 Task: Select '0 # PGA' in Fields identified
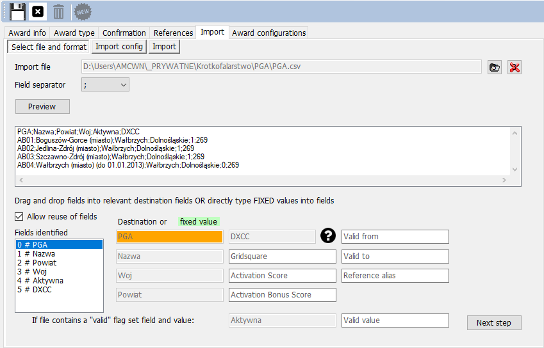[60, 245]
